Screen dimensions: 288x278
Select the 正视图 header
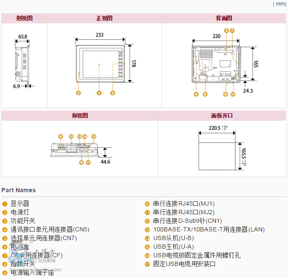tap(104, 18)
